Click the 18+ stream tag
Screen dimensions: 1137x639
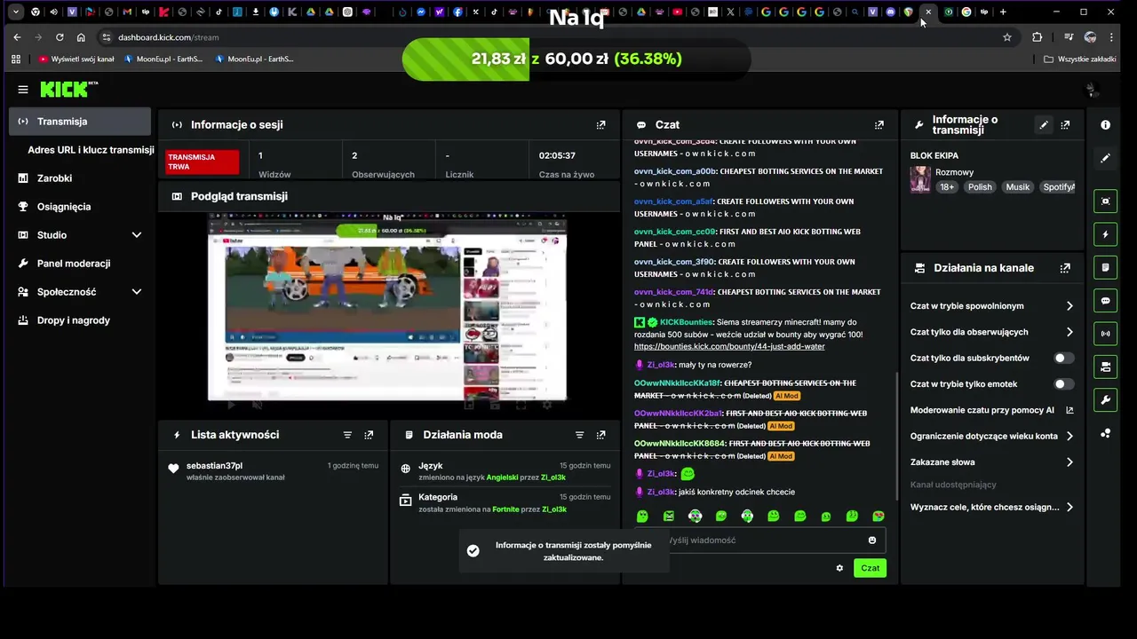click(947, 187)
